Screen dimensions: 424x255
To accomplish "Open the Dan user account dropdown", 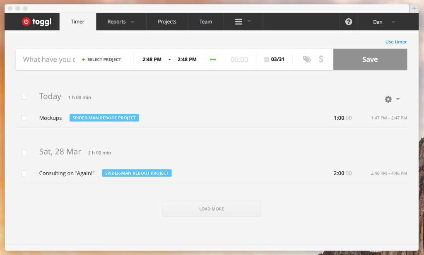I will pos(384,22).
